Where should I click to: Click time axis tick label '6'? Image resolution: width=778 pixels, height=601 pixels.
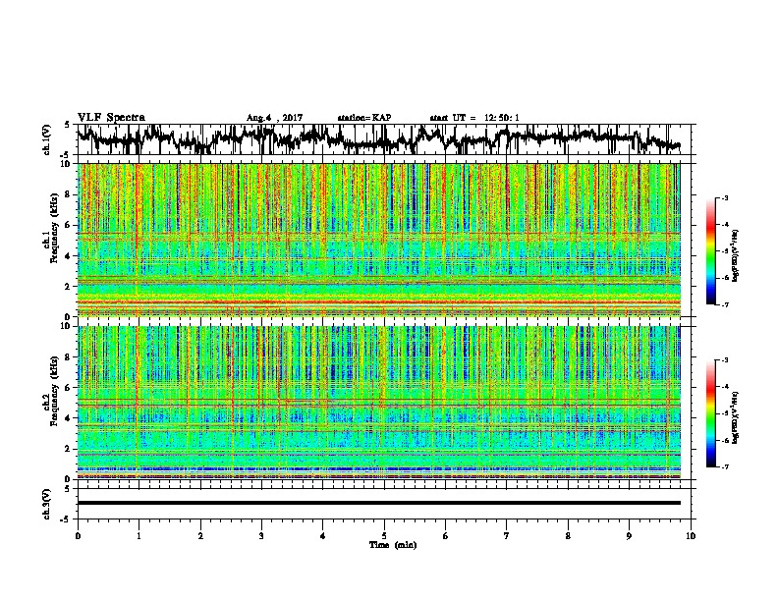(446, 536)
